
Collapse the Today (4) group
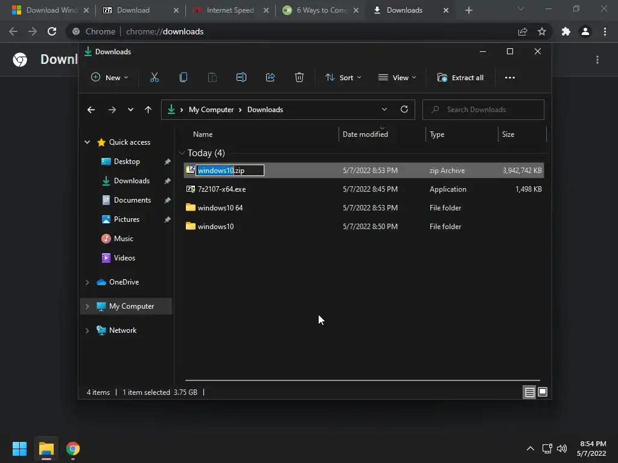click(182, 153)
